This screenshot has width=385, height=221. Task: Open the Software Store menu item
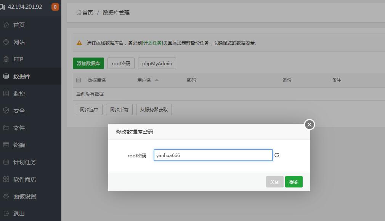tap(24, 179)
